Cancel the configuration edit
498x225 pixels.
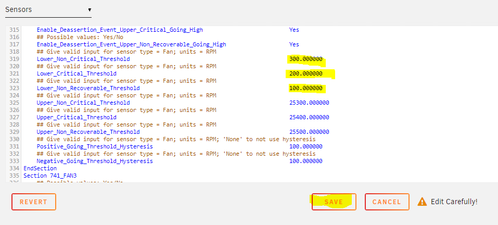pyautogui.click(x=387, y=202)
